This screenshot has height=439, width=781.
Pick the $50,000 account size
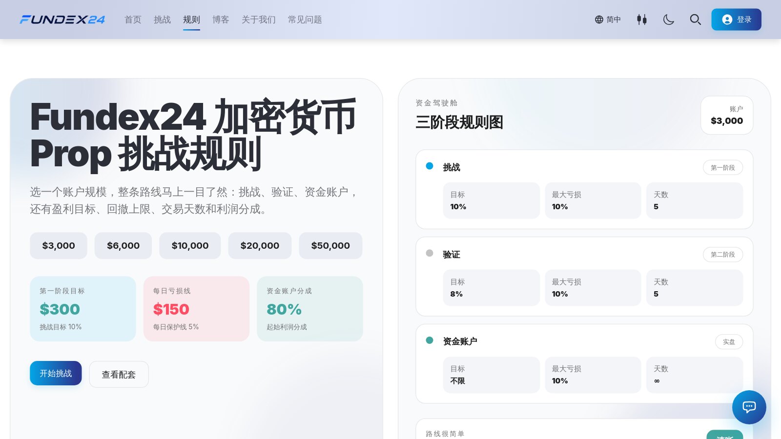(x=330, y=245)
